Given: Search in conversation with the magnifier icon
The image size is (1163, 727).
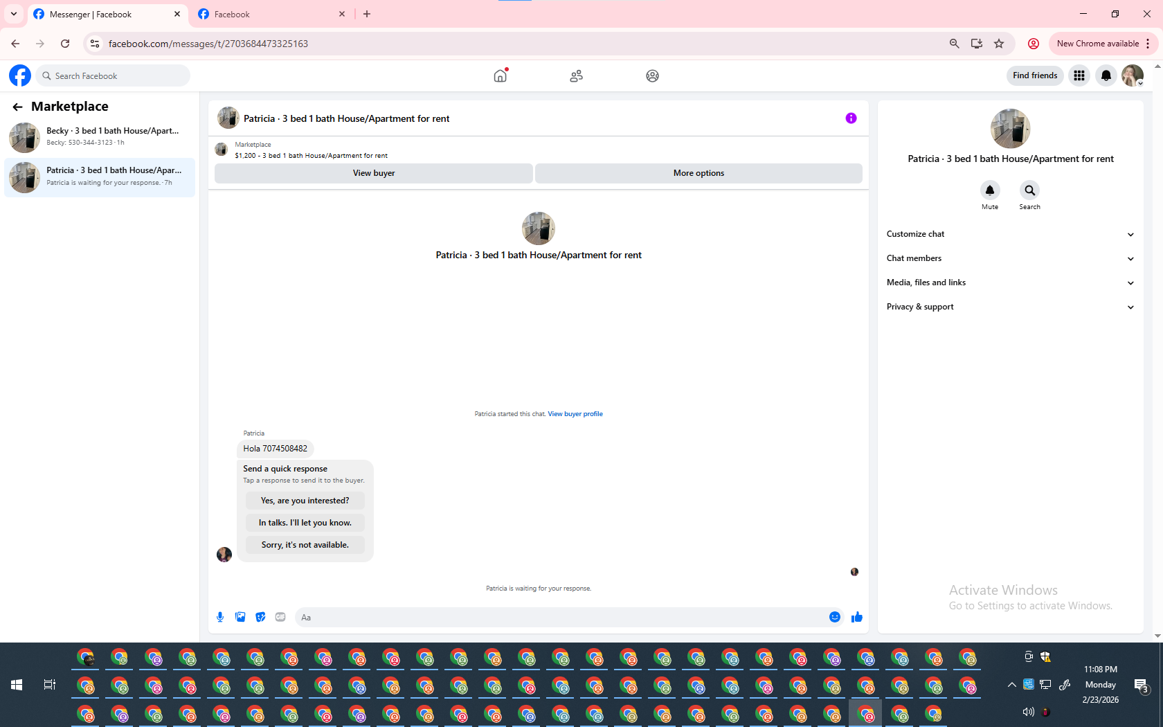Looking at the screenshot, I should (1029, 190).
